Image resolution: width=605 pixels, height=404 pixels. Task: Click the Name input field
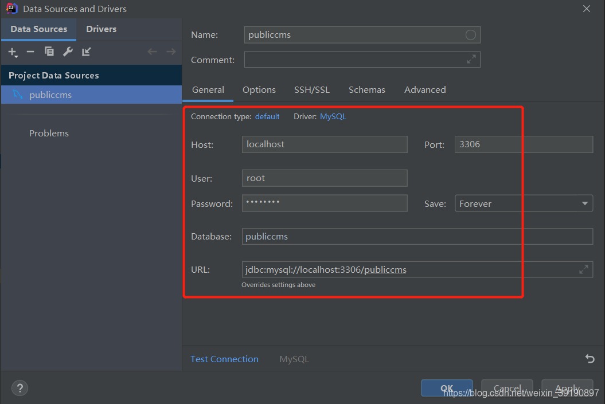[362, 35]
